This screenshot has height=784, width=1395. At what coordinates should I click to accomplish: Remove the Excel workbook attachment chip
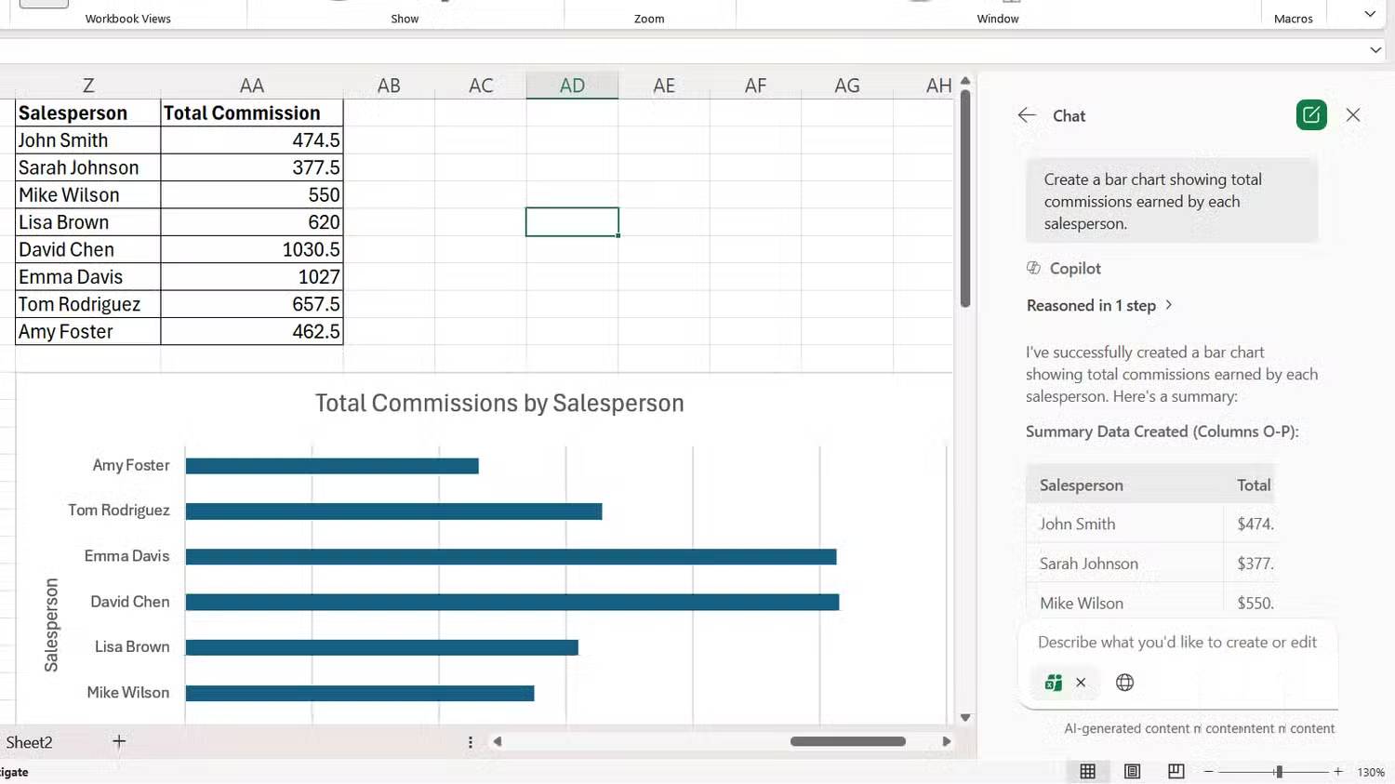1081,682
